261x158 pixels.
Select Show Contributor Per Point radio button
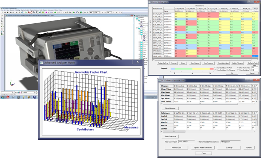[215, 68]
